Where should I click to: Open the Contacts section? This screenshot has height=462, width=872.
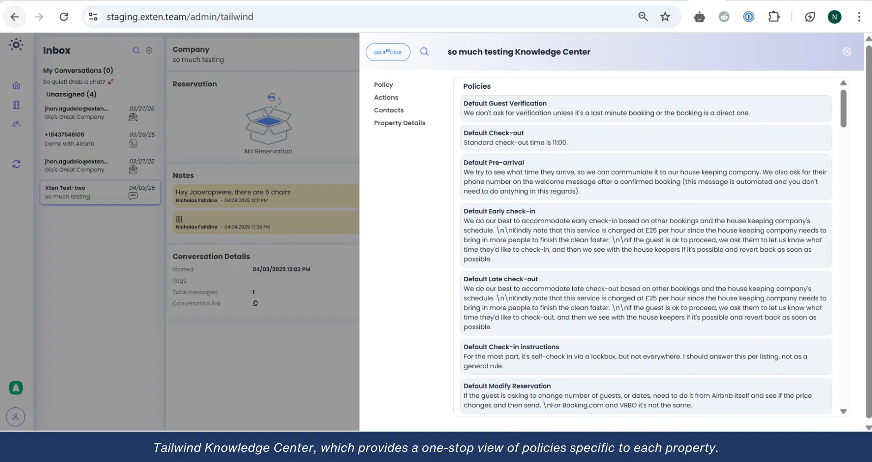pyautogui.click(x=389, y=110)
